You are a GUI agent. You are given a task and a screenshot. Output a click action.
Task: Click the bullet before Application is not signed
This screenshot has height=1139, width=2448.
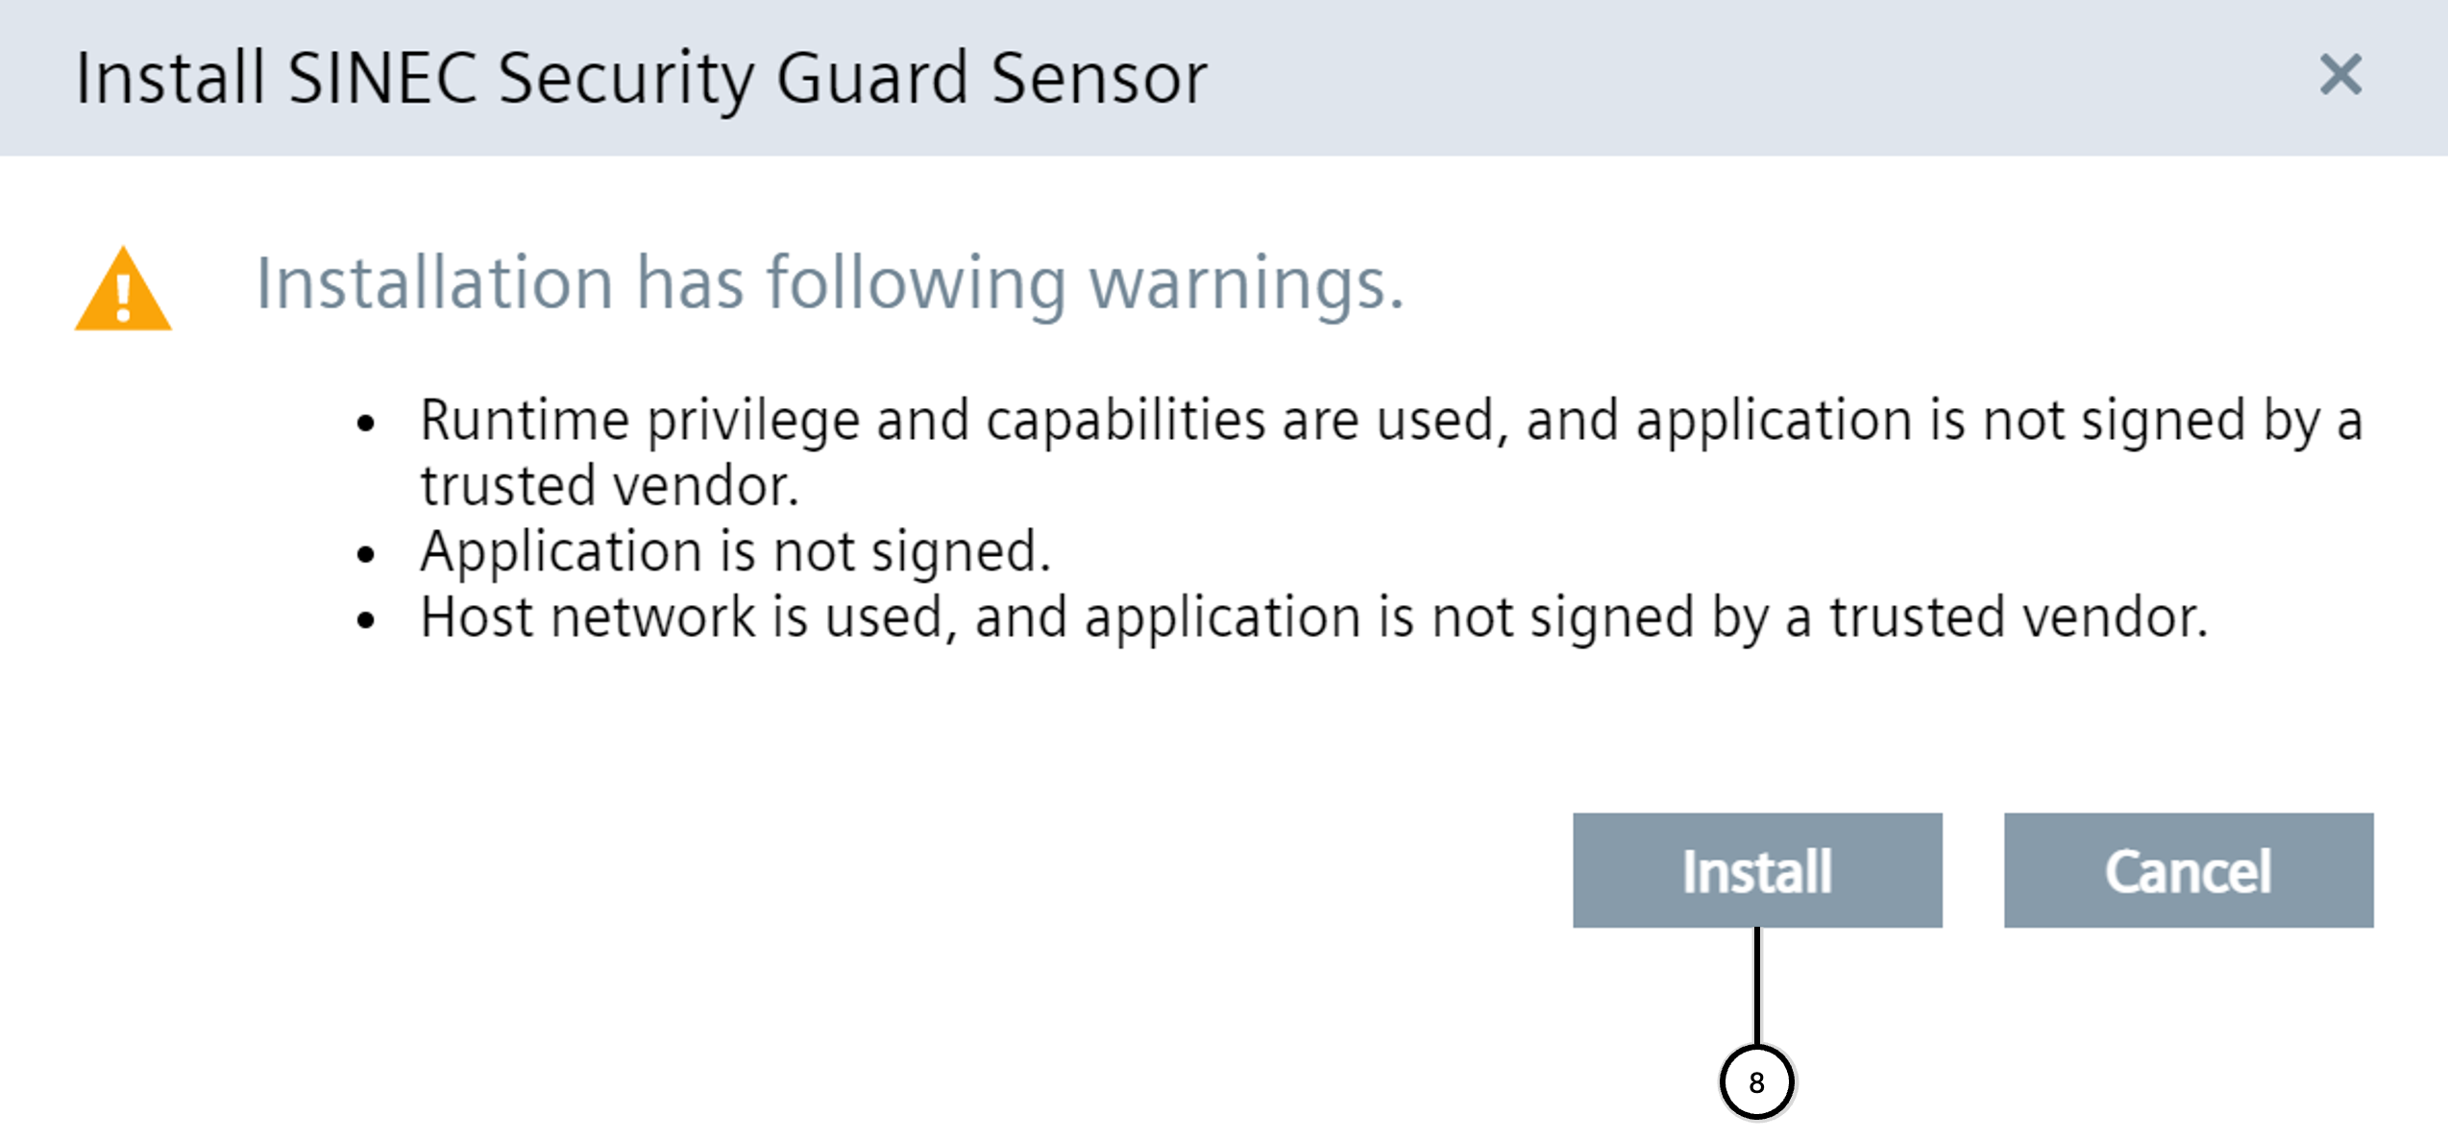pyautogui.click(x=365, y=554)
